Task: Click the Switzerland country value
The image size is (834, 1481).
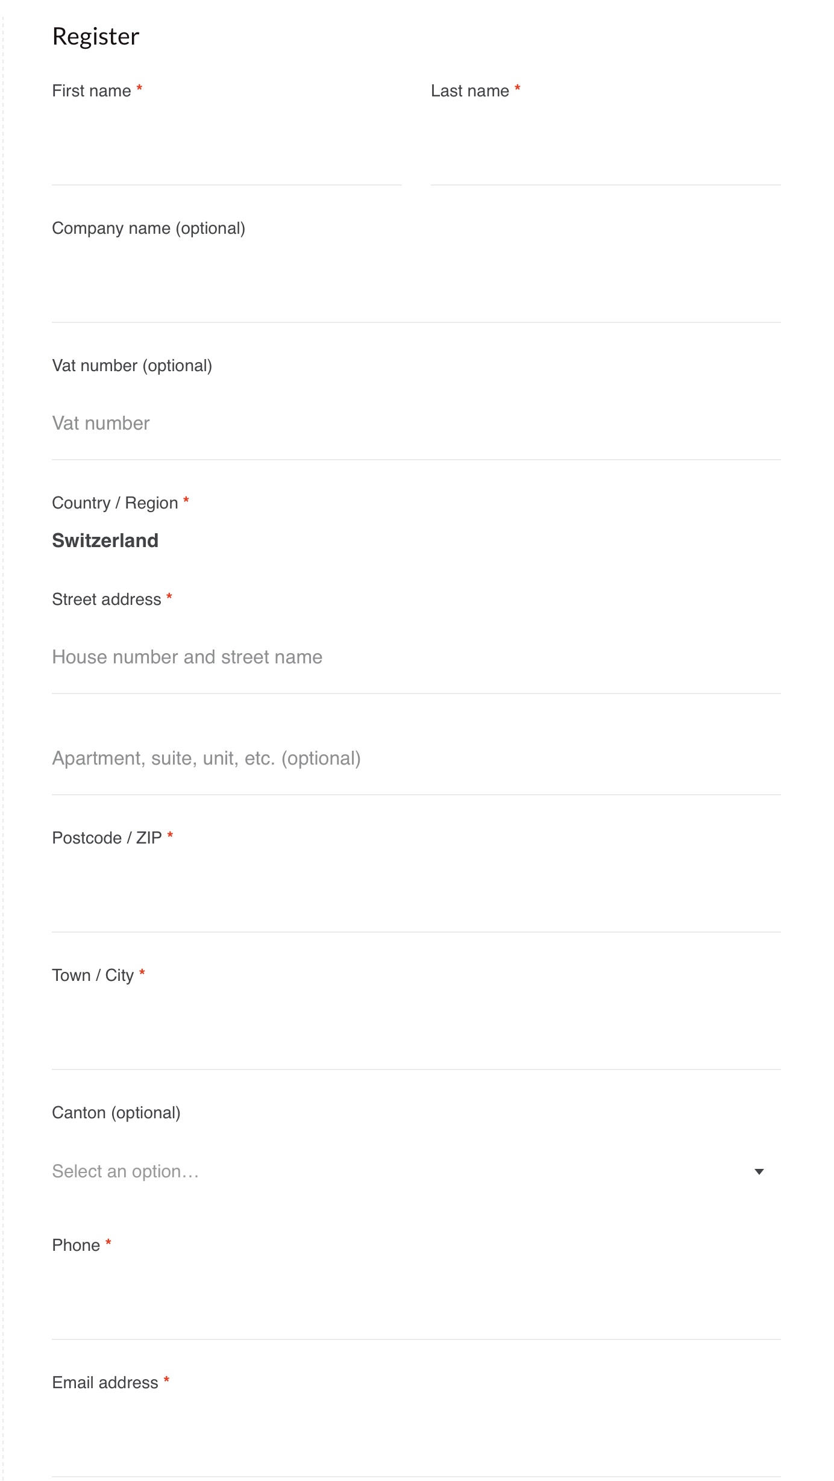Action: click(x=105, y=540)
